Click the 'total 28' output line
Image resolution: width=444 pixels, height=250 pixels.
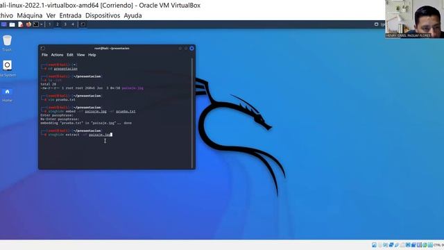(x=49, y=84)
